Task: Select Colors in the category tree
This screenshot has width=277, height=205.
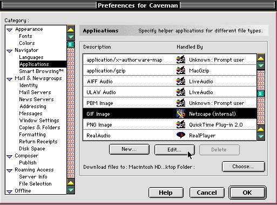Action: [x=27, y=43]
